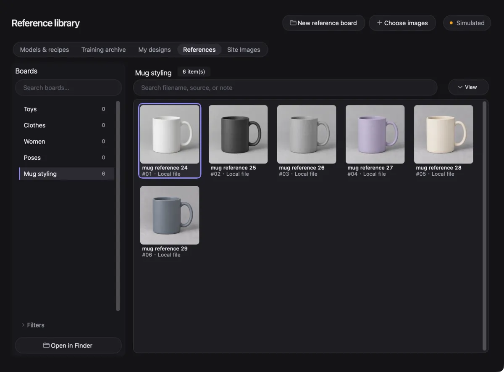Click the boards list scrollbar
504x372 pixels.
pos(118,206)
